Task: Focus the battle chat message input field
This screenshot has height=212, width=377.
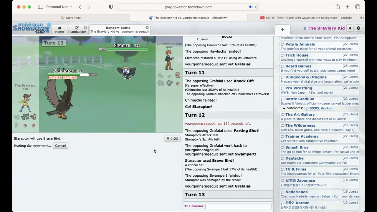Action: tap(238, 206)
